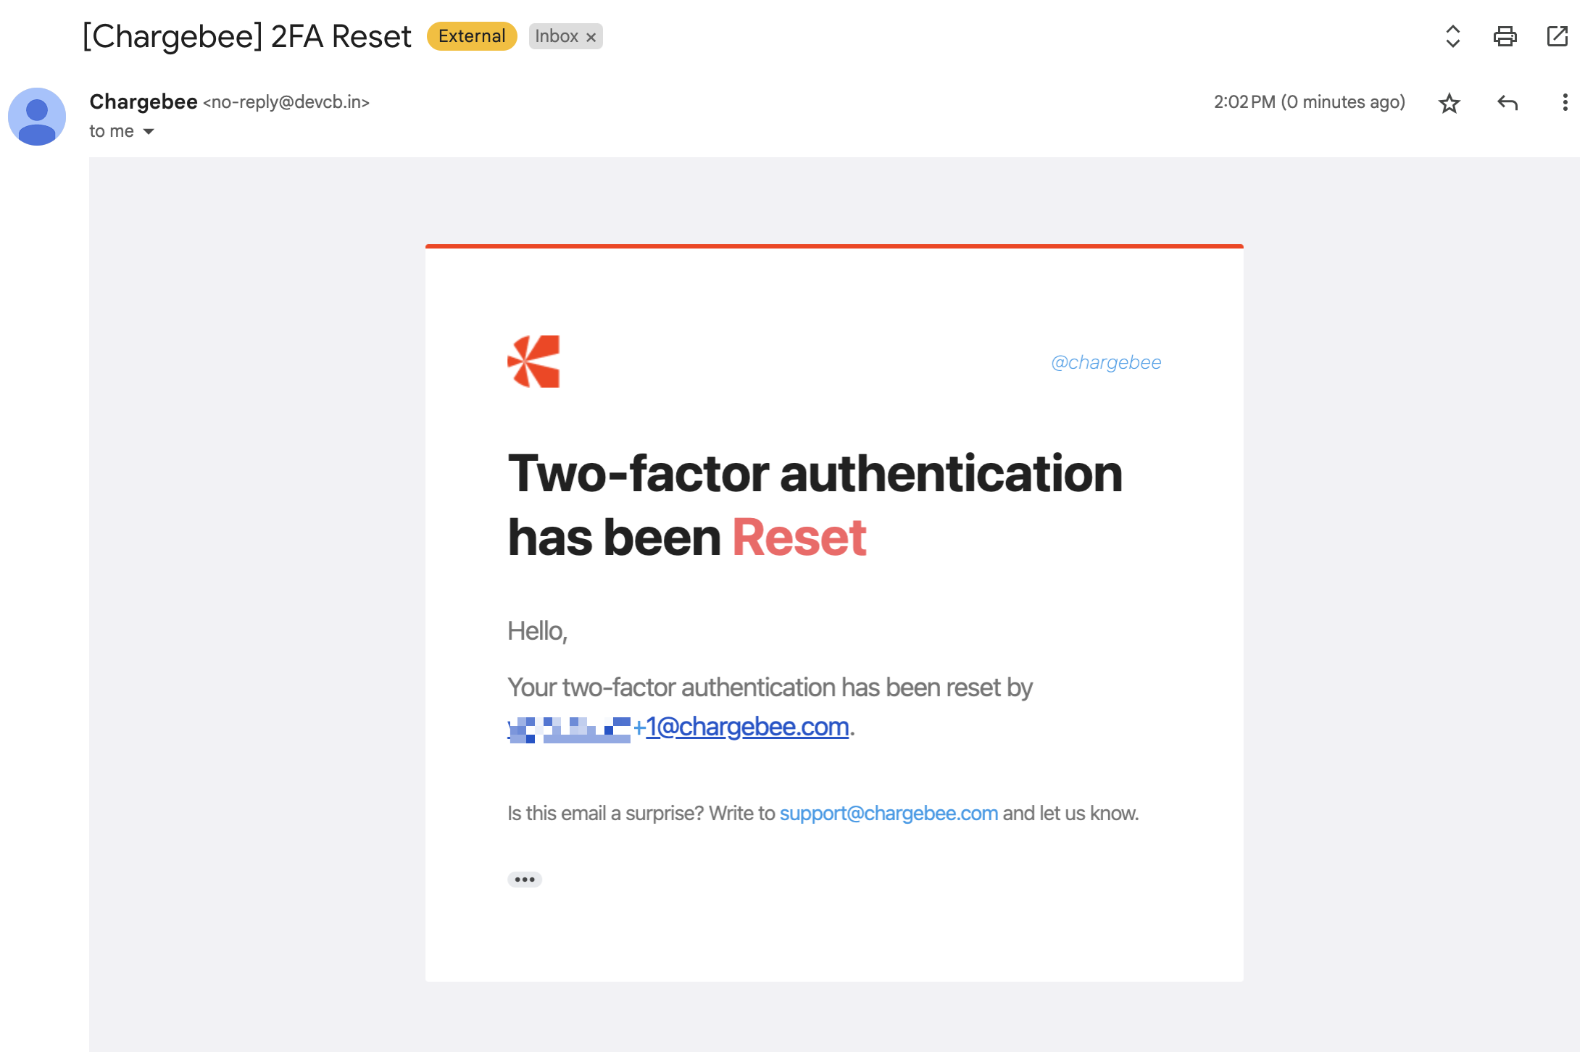Click the sender profile avatar

(x=37, y=117)
